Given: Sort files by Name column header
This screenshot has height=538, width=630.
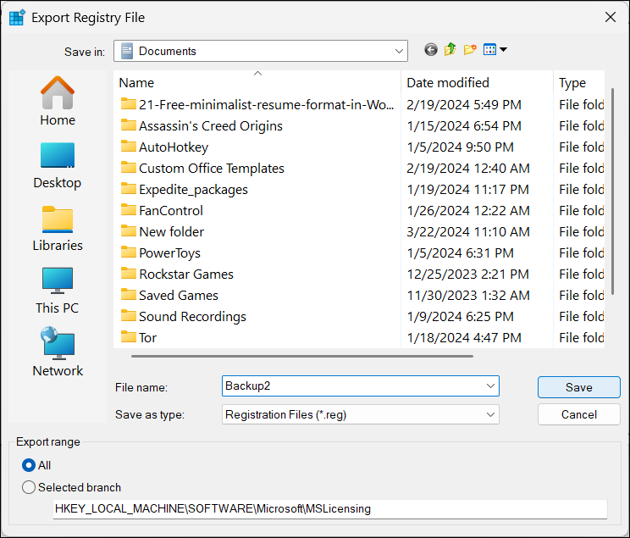Looking at the screenshot, I should click(136, 83).
